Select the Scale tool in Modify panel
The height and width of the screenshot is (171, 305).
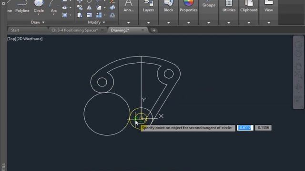tap(89, 15)
